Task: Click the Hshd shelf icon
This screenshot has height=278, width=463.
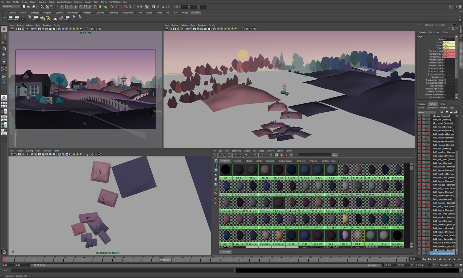Action: 10,18
